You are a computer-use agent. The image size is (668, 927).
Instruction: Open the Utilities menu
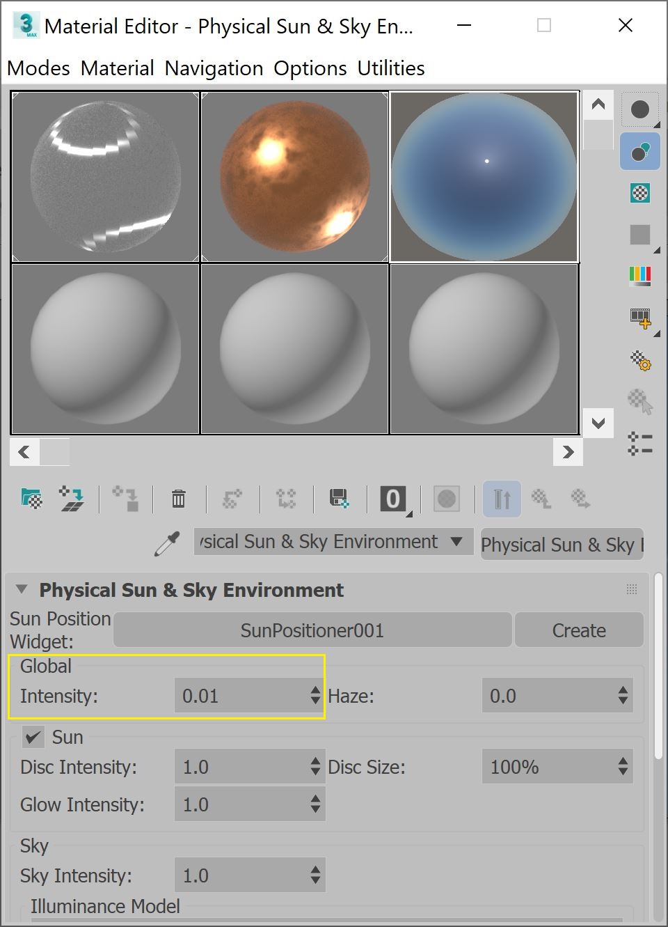(x=390, y=68)
